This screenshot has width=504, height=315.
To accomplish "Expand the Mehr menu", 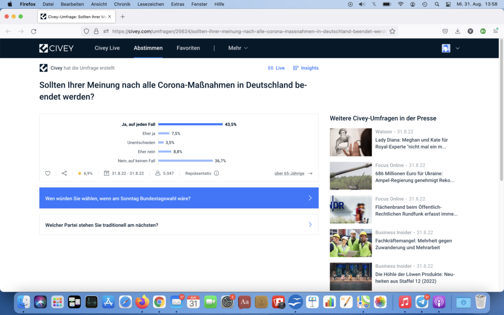I will point(238,48).
